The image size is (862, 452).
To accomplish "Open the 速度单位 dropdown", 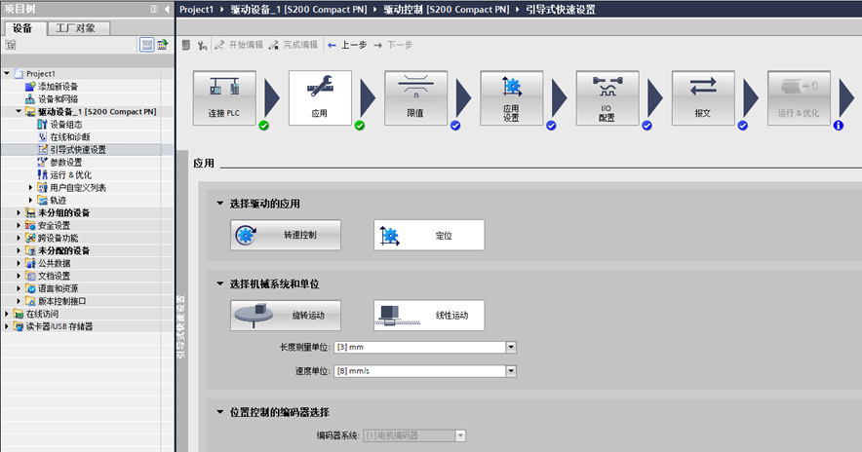I will coord(510,371).
